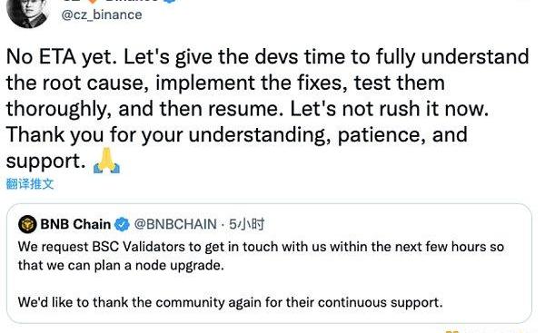Click 'Thank you for your understanding' line

coord(237,134)
